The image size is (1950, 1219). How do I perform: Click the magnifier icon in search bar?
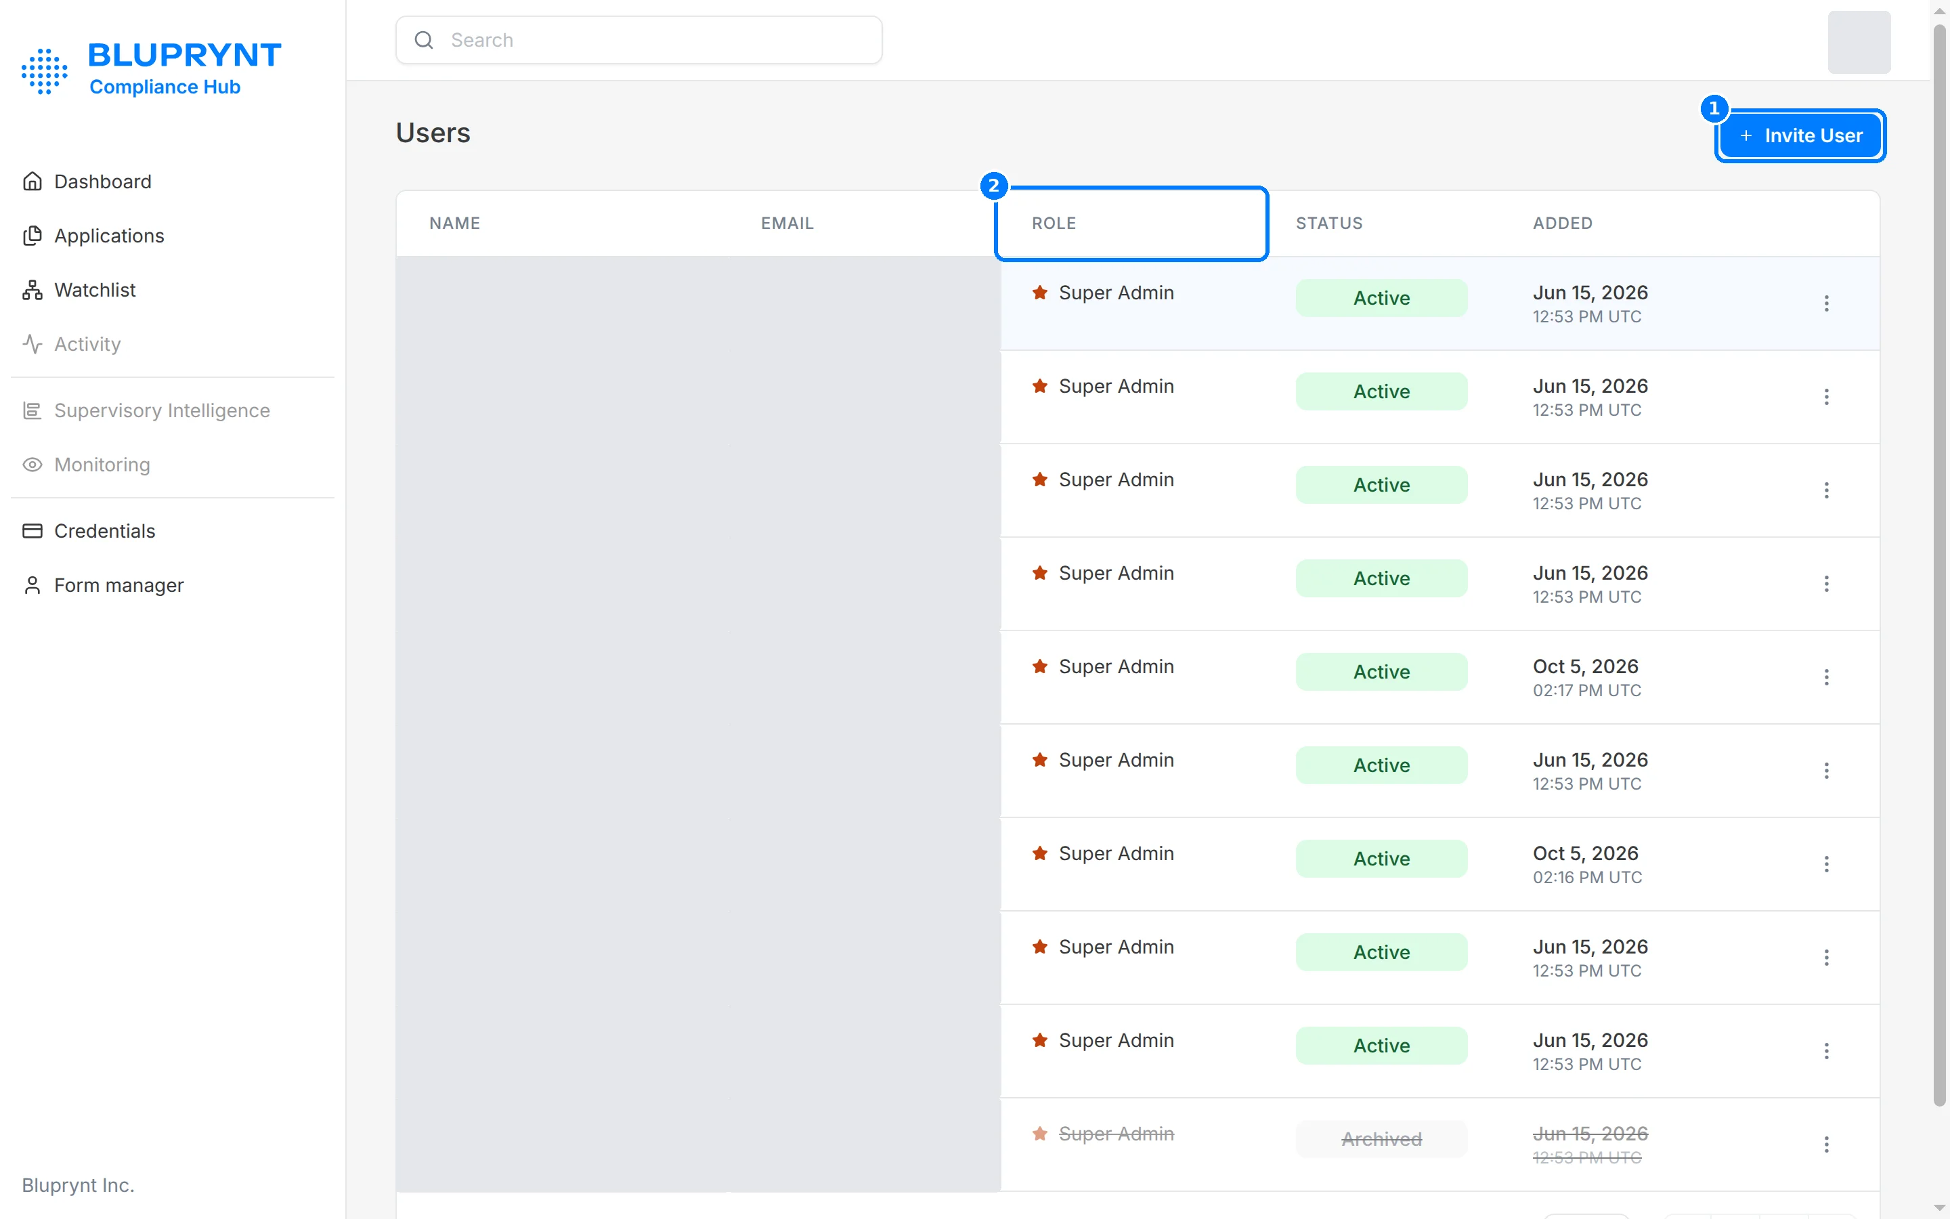424,39
